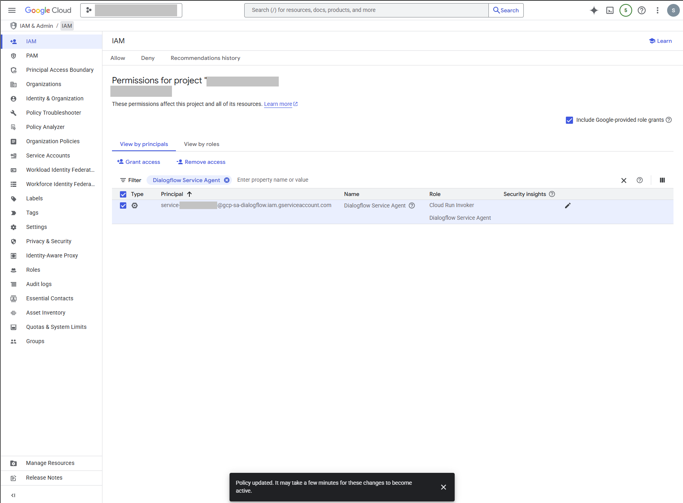Select Service Accounts in the sidebar

click(48, 156)
